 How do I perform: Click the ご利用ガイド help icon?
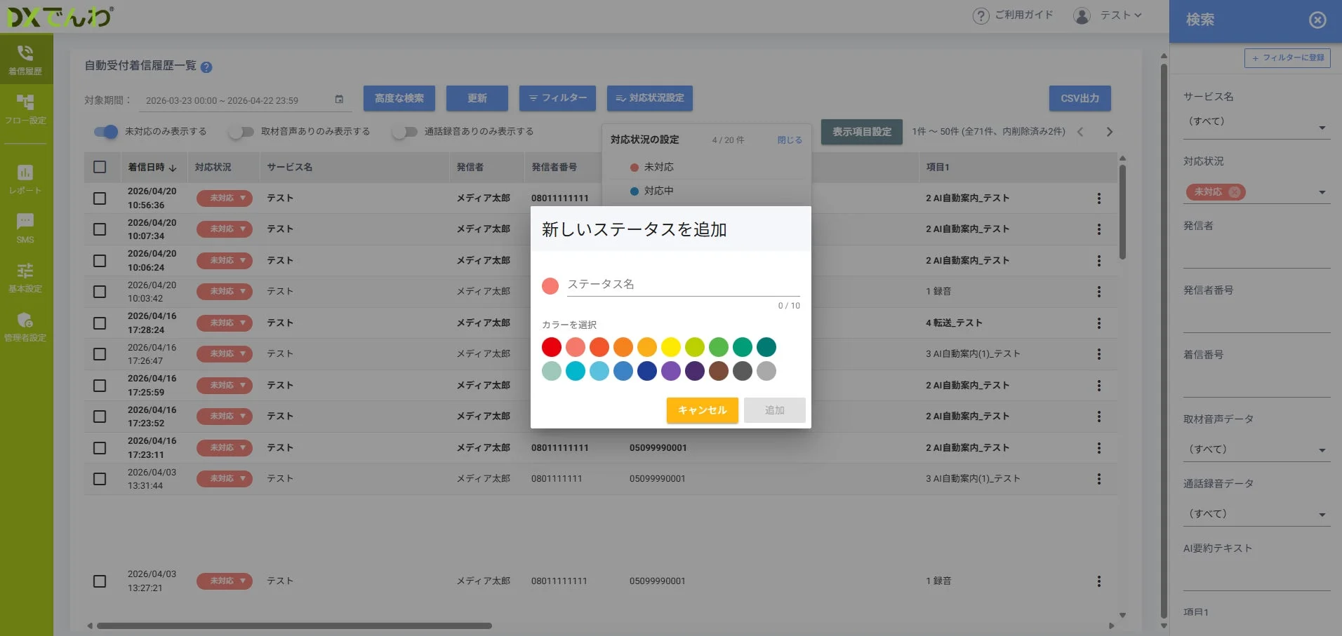[x=981, y=15]
